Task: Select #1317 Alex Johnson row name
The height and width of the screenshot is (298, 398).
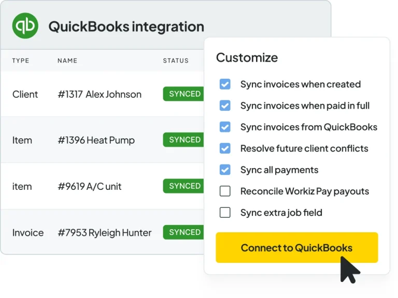Action: 99,94
